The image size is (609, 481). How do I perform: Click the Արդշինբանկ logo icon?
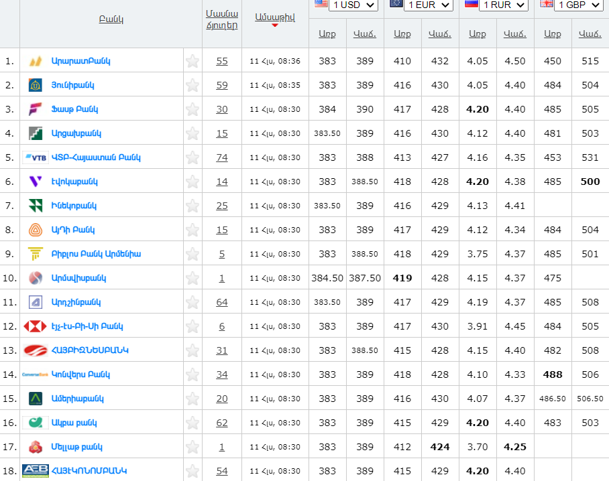coord(36,302)
